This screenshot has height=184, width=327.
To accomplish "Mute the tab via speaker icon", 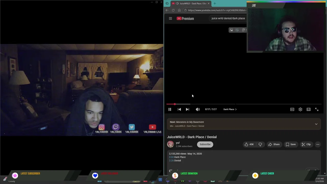I will (177, 4).
